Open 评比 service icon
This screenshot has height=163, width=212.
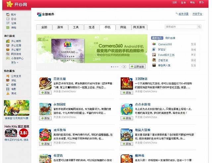[x=8, y=80]
